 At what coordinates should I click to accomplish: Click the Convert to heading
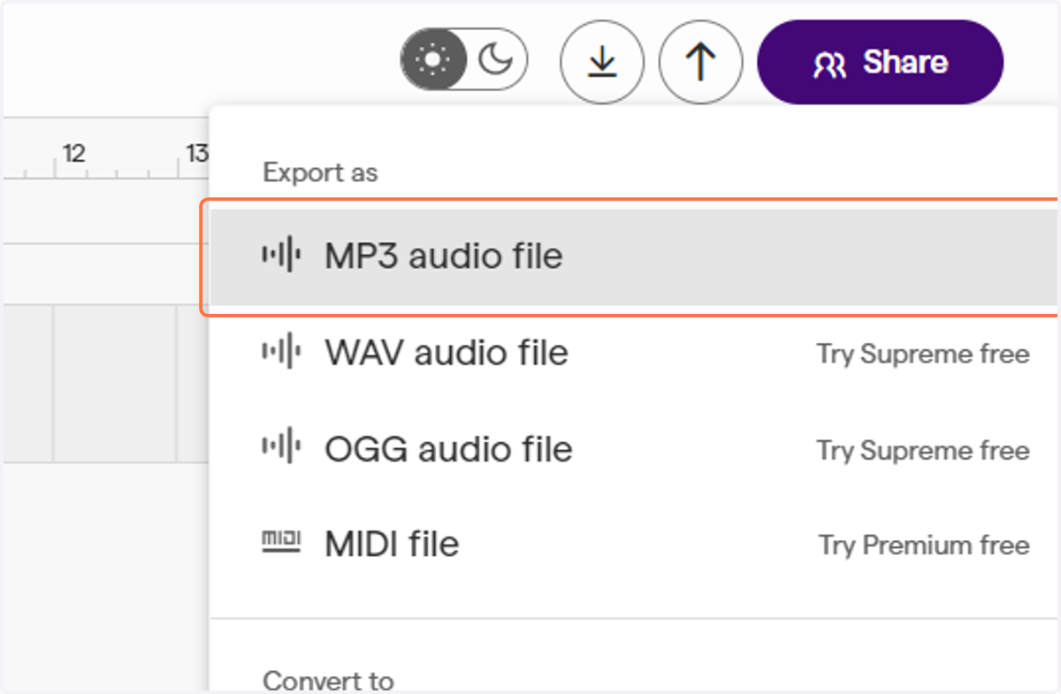click(328, 681)
